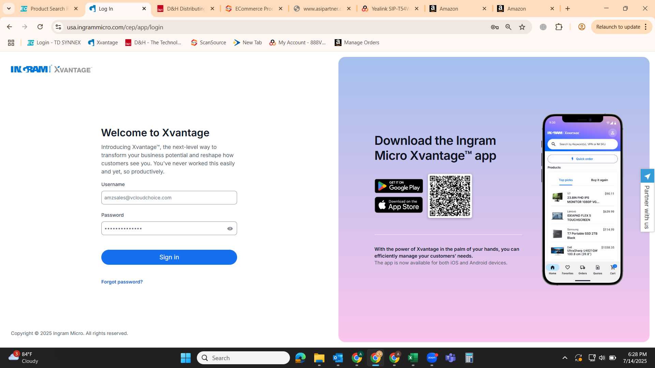Open the Extensions puzzle icon
Viewport: 655px width, 368px height.
tap(559, 27)
